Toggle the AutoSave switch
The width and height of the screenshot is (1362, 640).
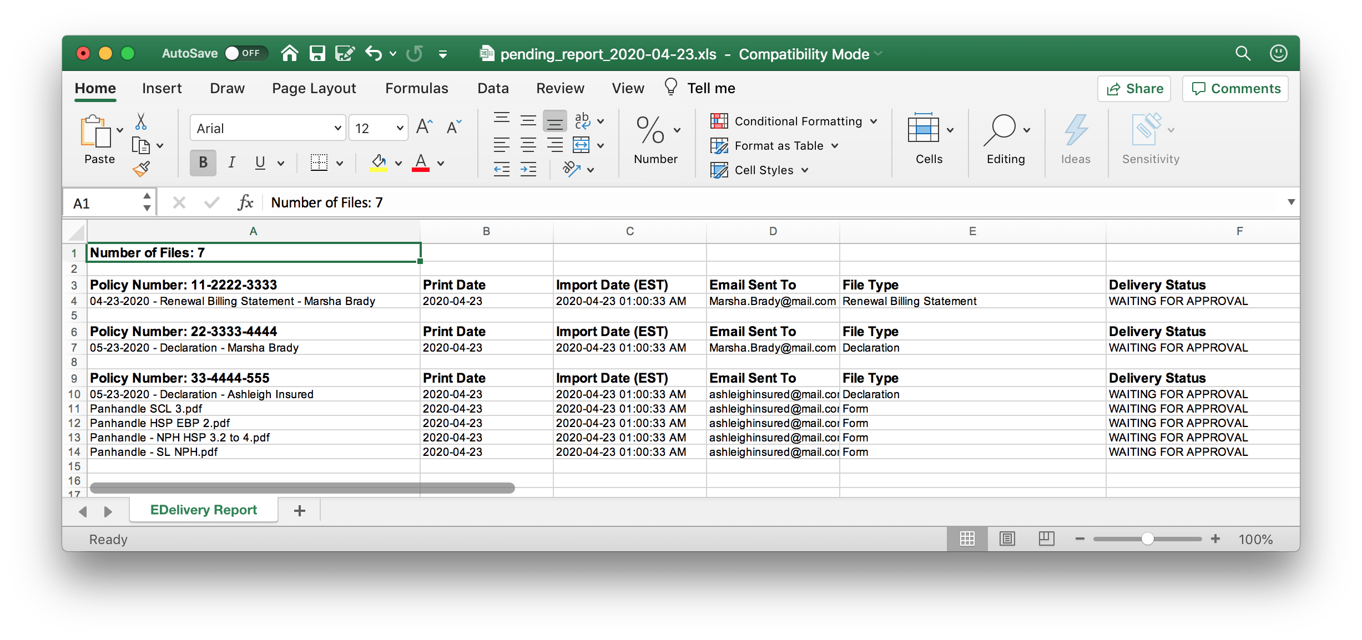click(x=245, y=53)
